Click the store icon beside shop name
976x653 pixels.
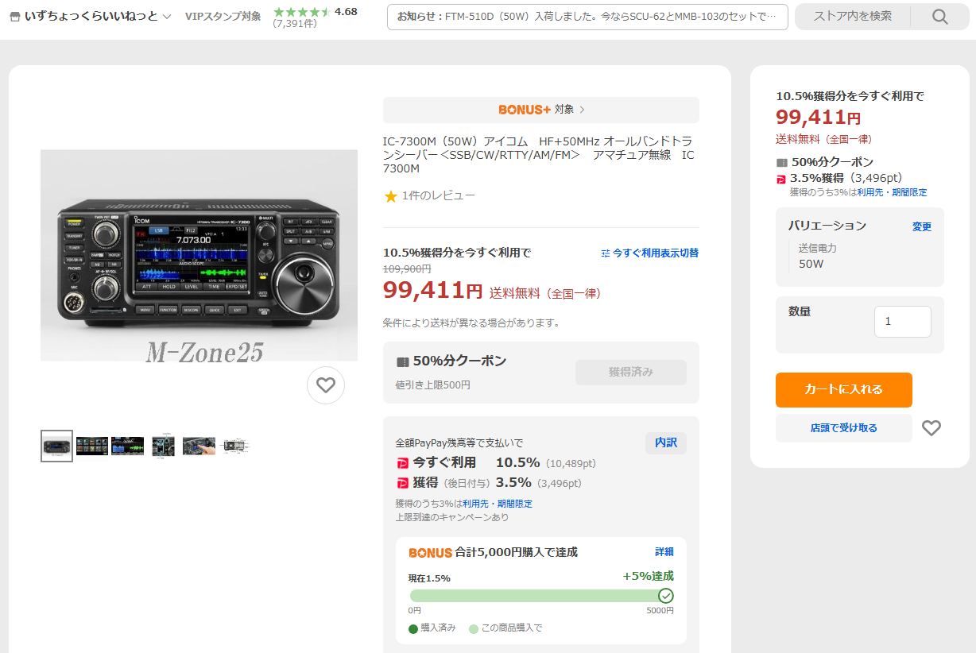[14, 17]
